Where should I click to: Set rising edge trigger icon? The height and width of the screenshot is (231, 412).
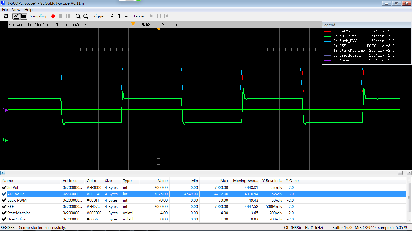coord(112,16)
